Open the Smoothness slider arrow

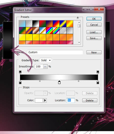click(x=45, y=66)
